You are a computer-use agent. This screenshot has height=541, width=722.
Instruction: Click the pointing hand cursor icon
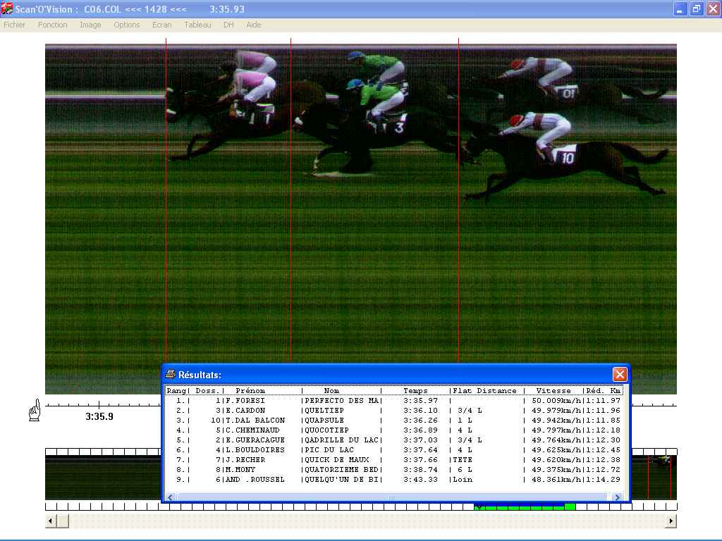click(x=35, y=411)
